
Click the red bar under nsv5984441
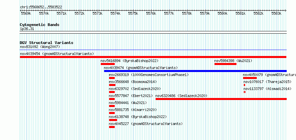click(x=112, y=106)
